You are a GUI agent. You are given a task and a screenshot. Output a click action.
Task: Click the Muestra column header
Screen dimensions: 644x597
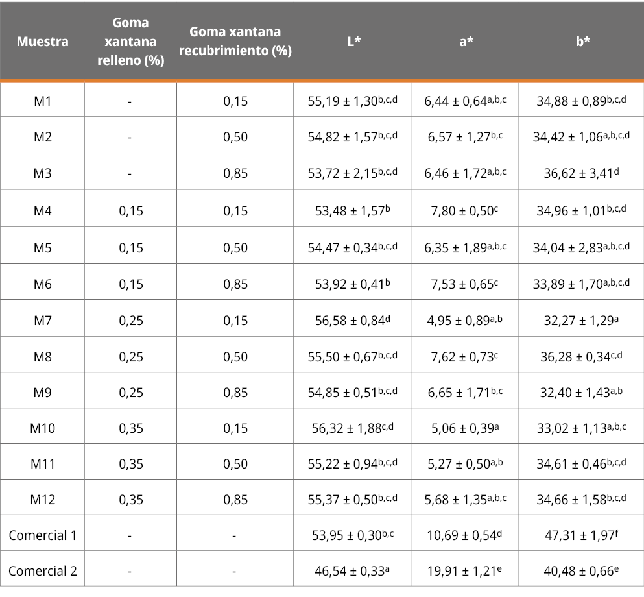coord(43,42)
